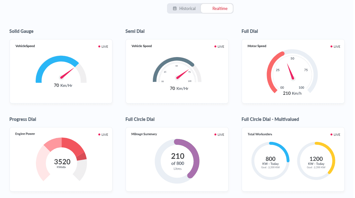355x198 pixels.
Task: Click the 1200 KW - Today value
Action: pos(316,162)
